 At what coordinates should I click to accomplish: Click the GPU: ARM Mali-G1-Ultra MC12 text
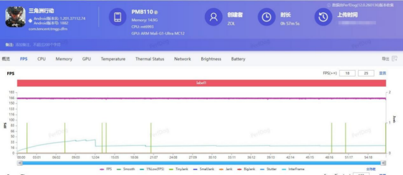(158, 33)
